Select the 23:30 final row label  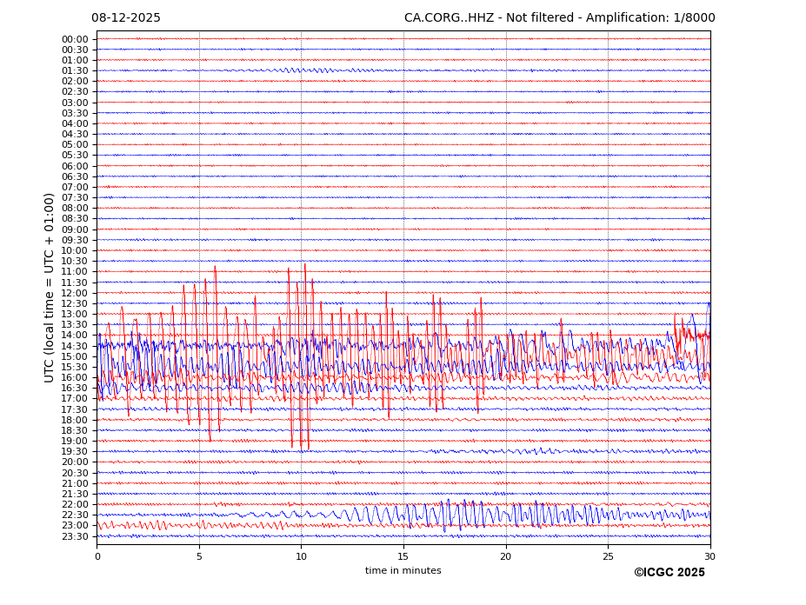pyautogui.click(x=75, y=536)
